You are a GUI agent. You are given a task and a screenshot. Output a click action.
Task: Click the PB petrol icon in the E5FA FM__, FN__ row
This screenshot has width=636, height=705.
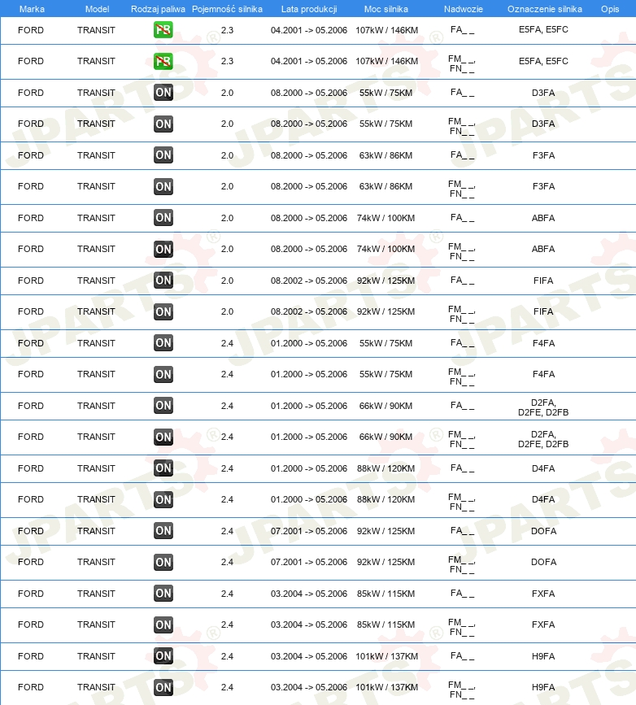coord(163,61)
